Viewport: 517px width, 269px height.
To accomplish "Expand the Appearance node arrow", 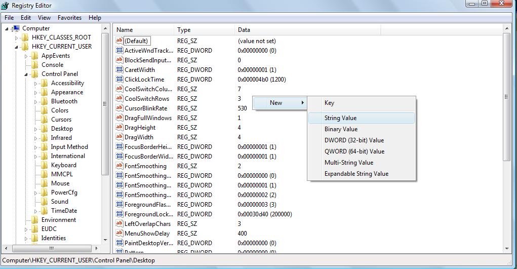I will (x=35, y=93).
